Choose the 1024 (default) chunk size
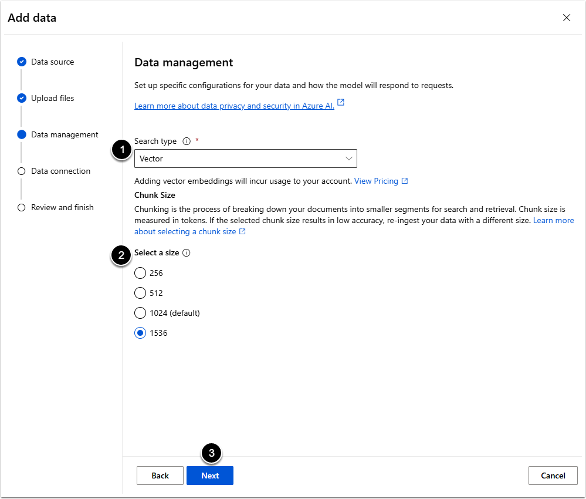Viewport: 586px width, 499px height. click(x=140, y=313)
